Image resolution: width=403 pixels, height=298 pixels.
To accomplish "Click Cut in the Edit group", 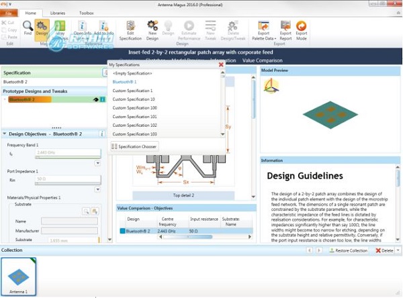I will (x=8, y=23).
